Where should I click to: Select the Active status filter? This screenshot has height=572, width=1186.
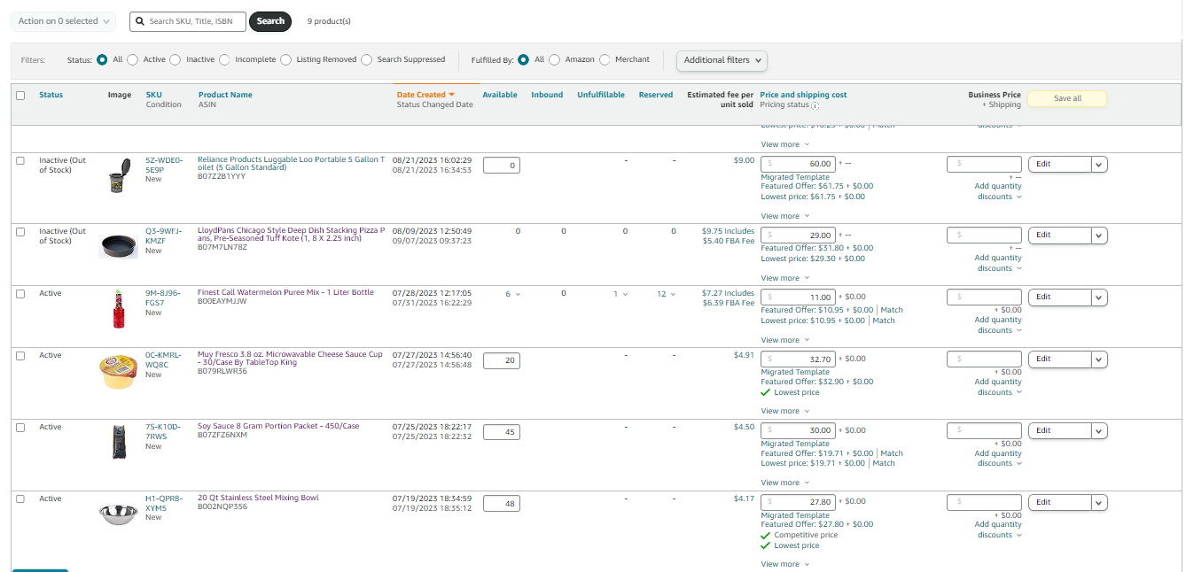[x=133, y=59]
